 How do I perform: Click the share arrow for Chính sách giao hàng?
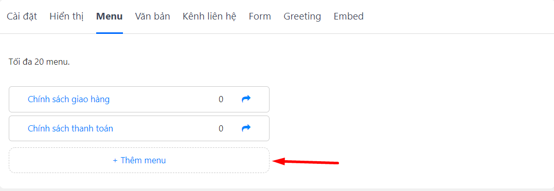tap(246, 99)
